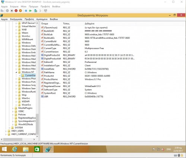This screenshot has height=158, width=186.
Task: Expand the ODBC tree key
Action: (x=13, y=112)
